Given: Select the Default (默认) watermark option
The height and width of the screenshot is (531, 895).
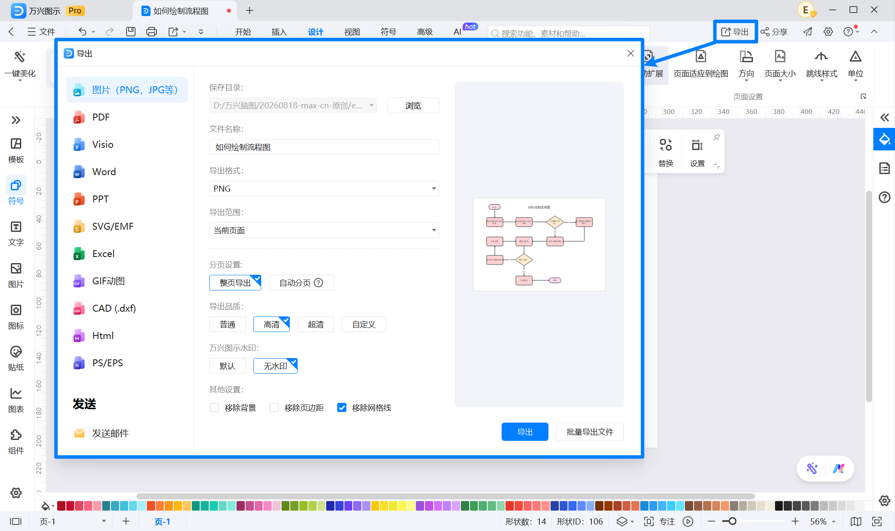Looking at the screenshot, I should (x=227, y=366).
